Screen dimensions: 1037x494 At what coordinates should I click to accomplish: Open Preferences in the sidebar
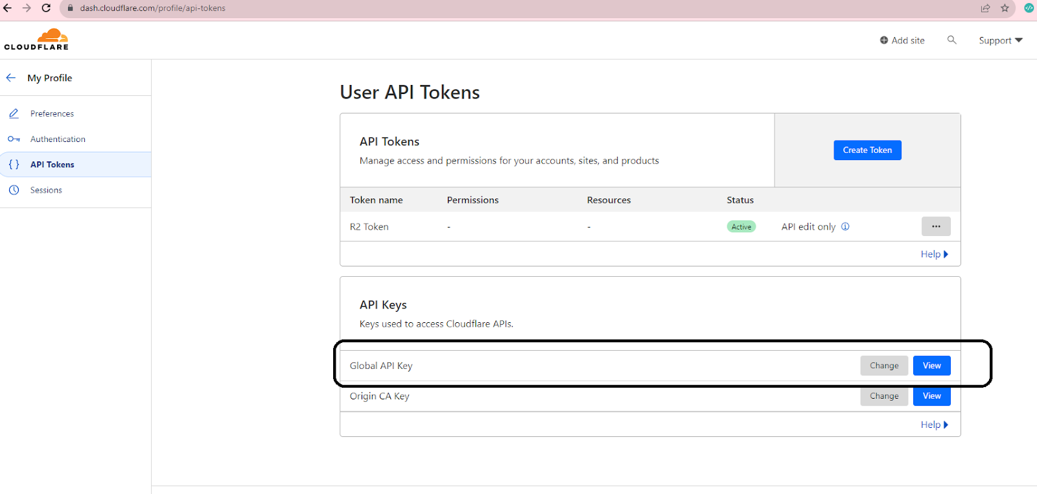52,113
